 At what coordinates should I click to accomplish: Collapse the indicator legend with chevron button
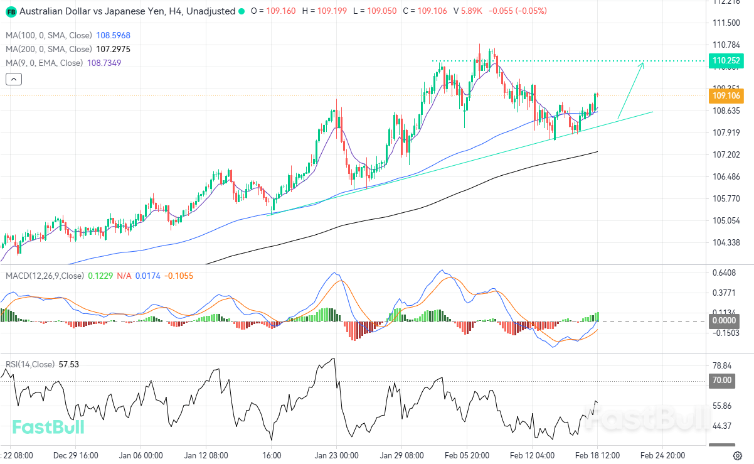(14, 79)
